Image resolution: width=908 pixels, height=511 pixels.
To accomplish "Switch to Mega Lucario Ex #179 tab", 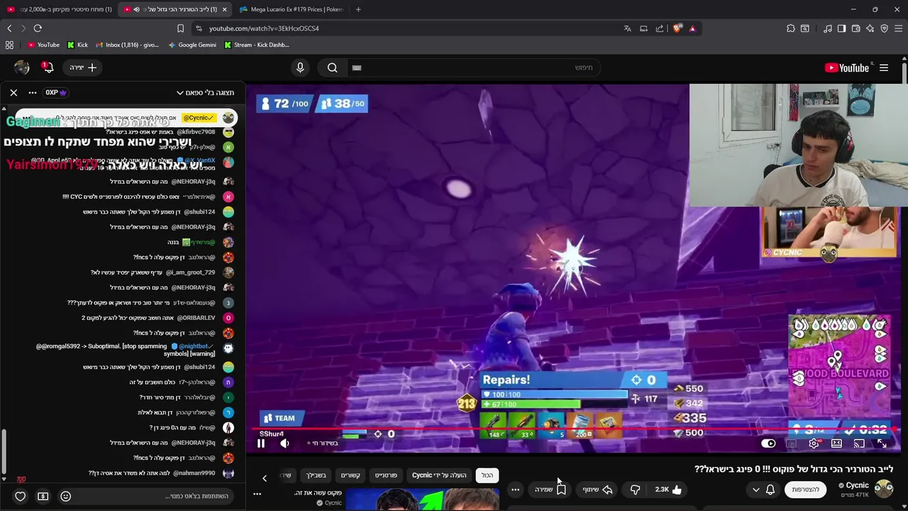I will [292, 9].
